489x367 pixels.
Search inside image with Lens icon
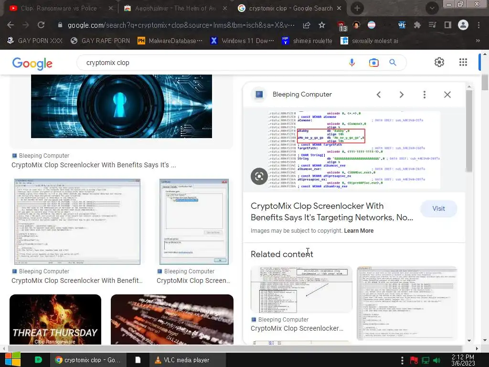point(259,176)
